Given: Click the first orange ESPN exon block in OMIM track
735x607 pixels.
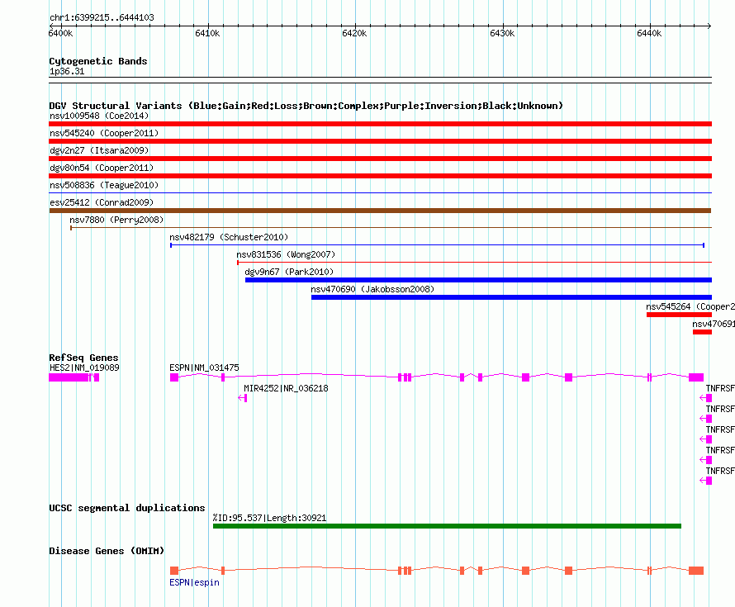Looking at the screenshot, I should 174,571.
